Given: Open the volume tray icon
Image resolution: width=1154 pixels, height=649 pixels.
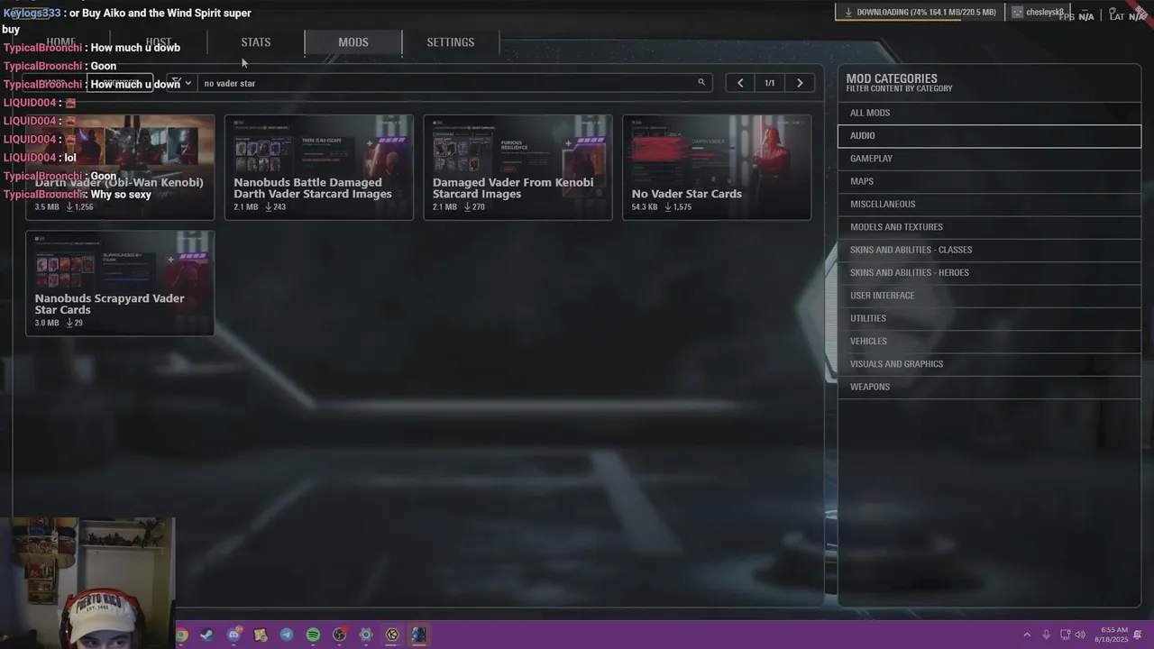Looking at the screenshot, I should [x=1080, y=635].
